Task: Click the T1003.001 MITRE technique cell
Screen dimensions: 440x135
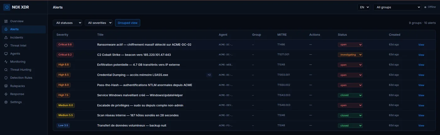Action: click(283, 75)
